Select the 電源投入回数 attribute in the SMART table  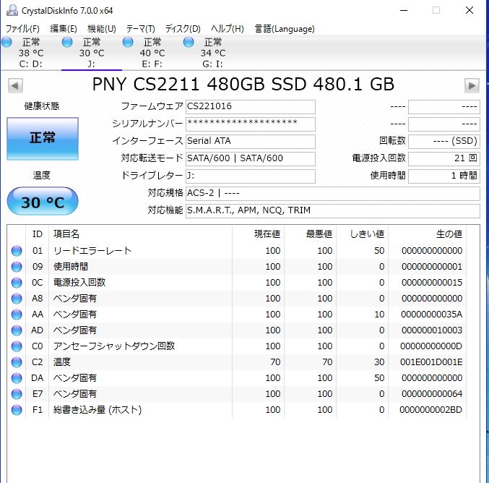pyautogui.click(x=79, y=283)
